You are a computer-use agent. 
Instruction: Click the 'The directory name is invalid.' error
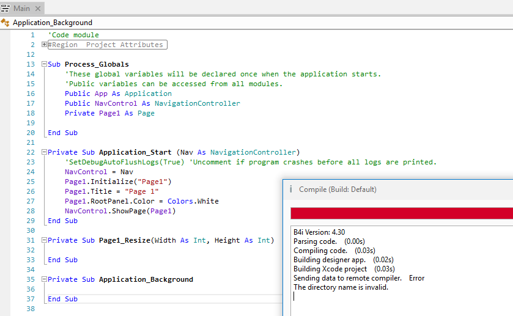341,287
